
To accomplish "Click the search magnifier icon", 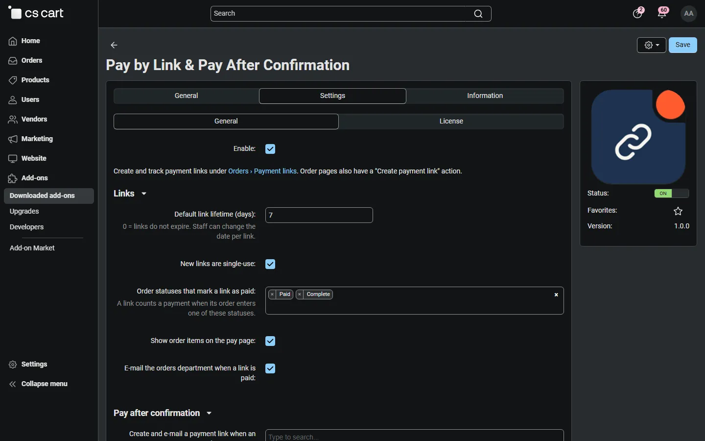I will pos(478,14).
